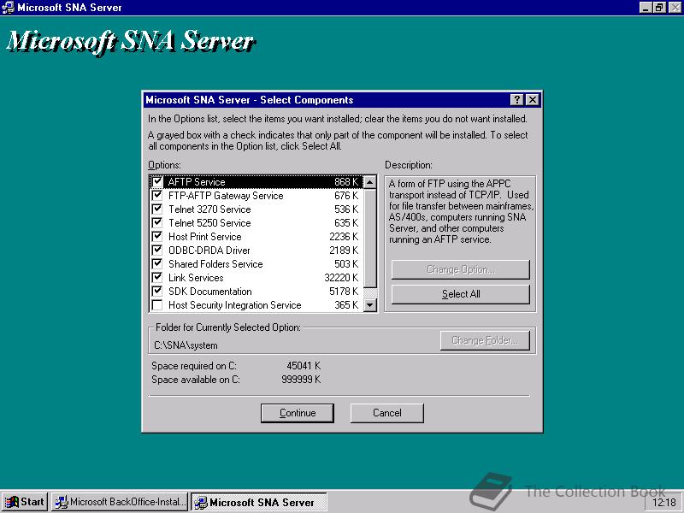This screenshot has height=513, width=684.
Task: Open the Windows Start menu
Action: click(x=25, y=502)
